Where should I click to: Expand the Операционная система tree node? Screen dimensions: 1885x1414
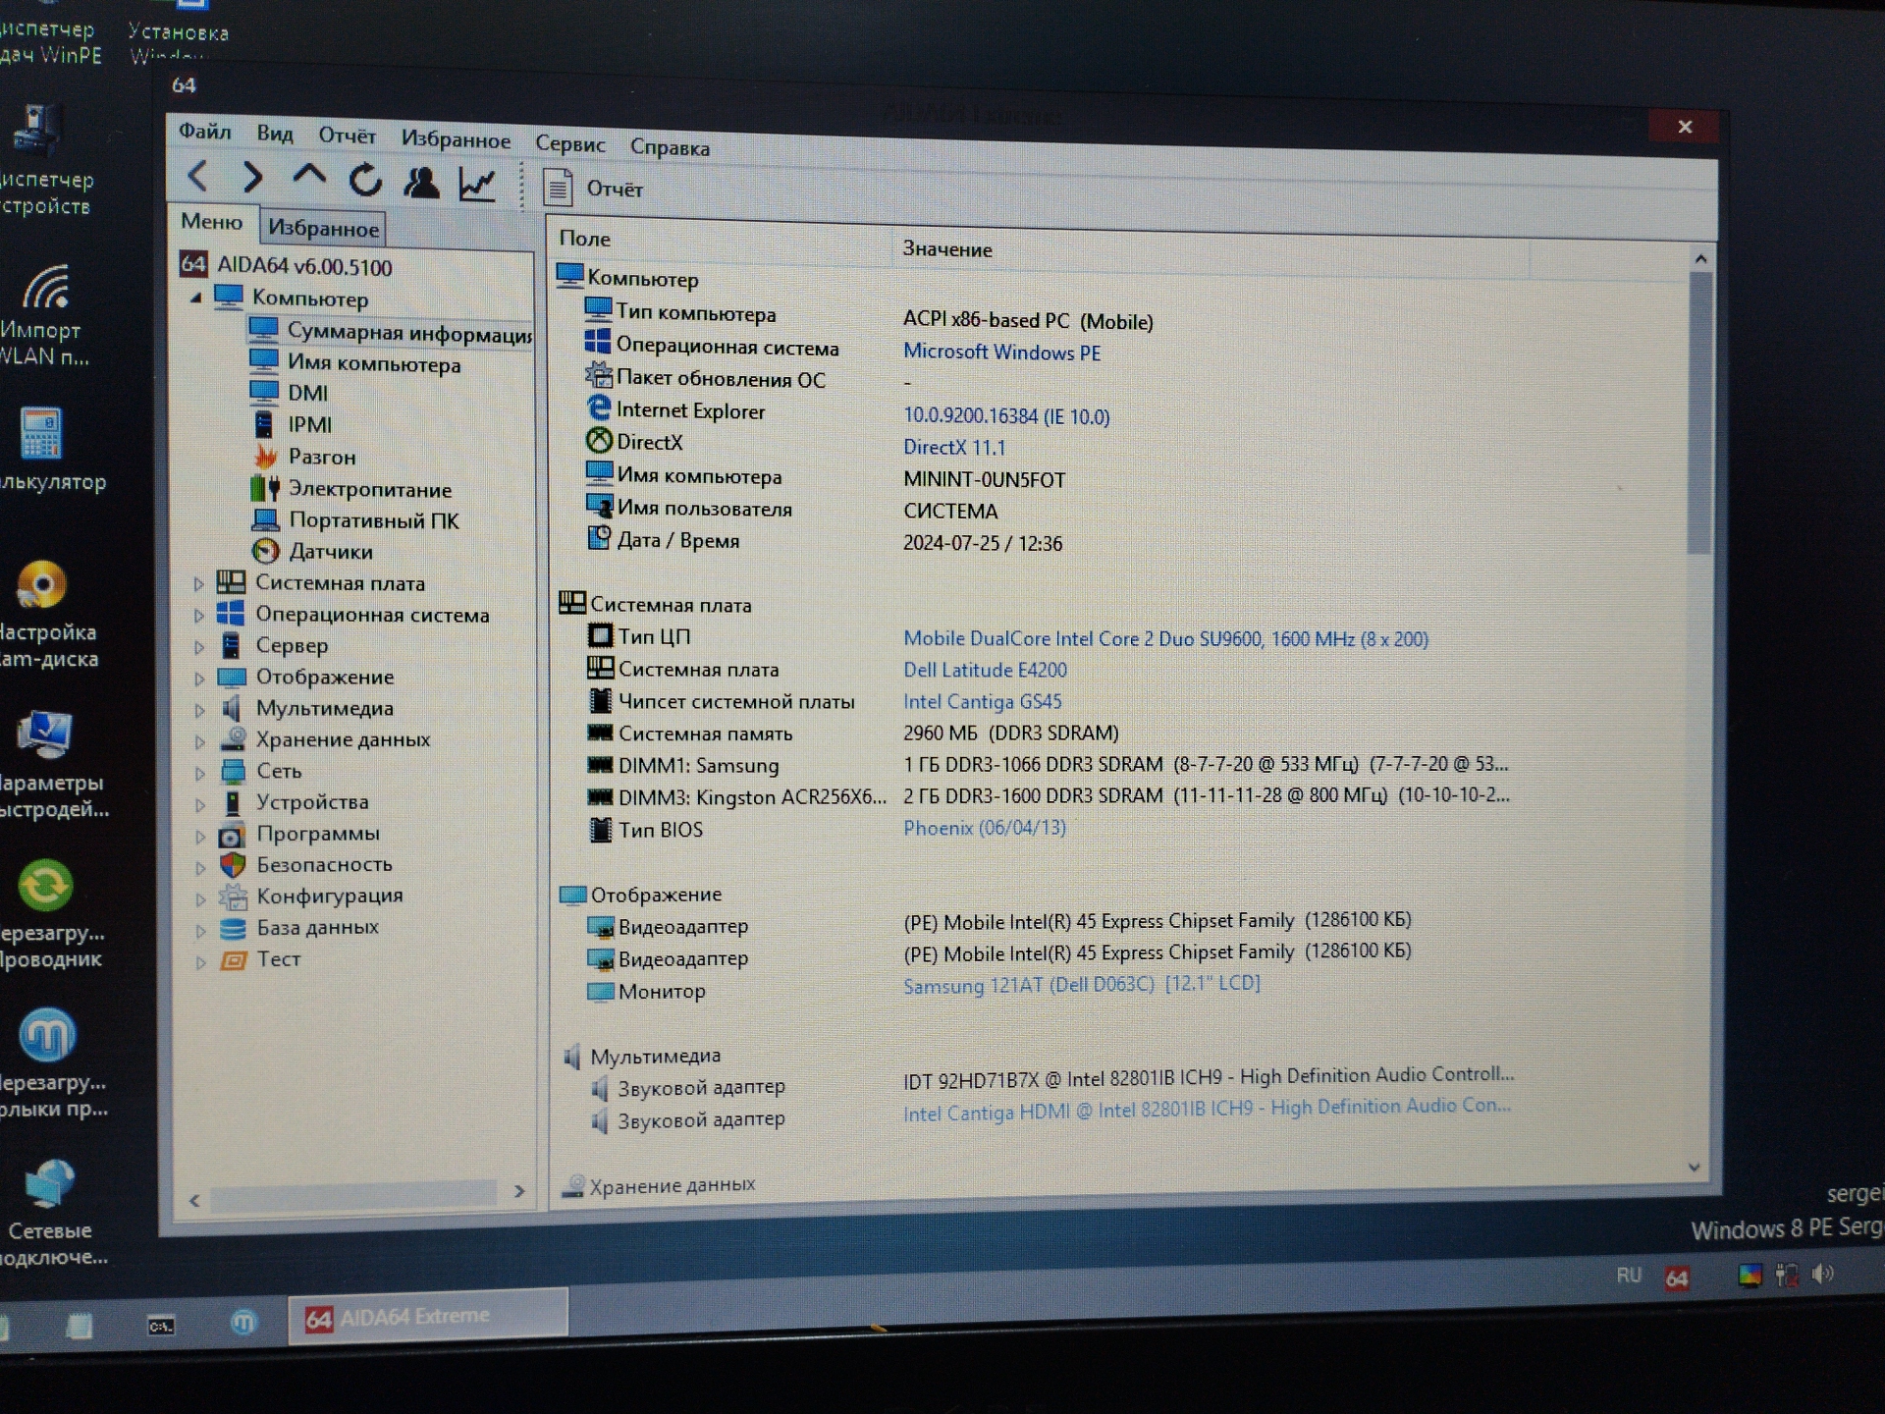pos(199,615)
